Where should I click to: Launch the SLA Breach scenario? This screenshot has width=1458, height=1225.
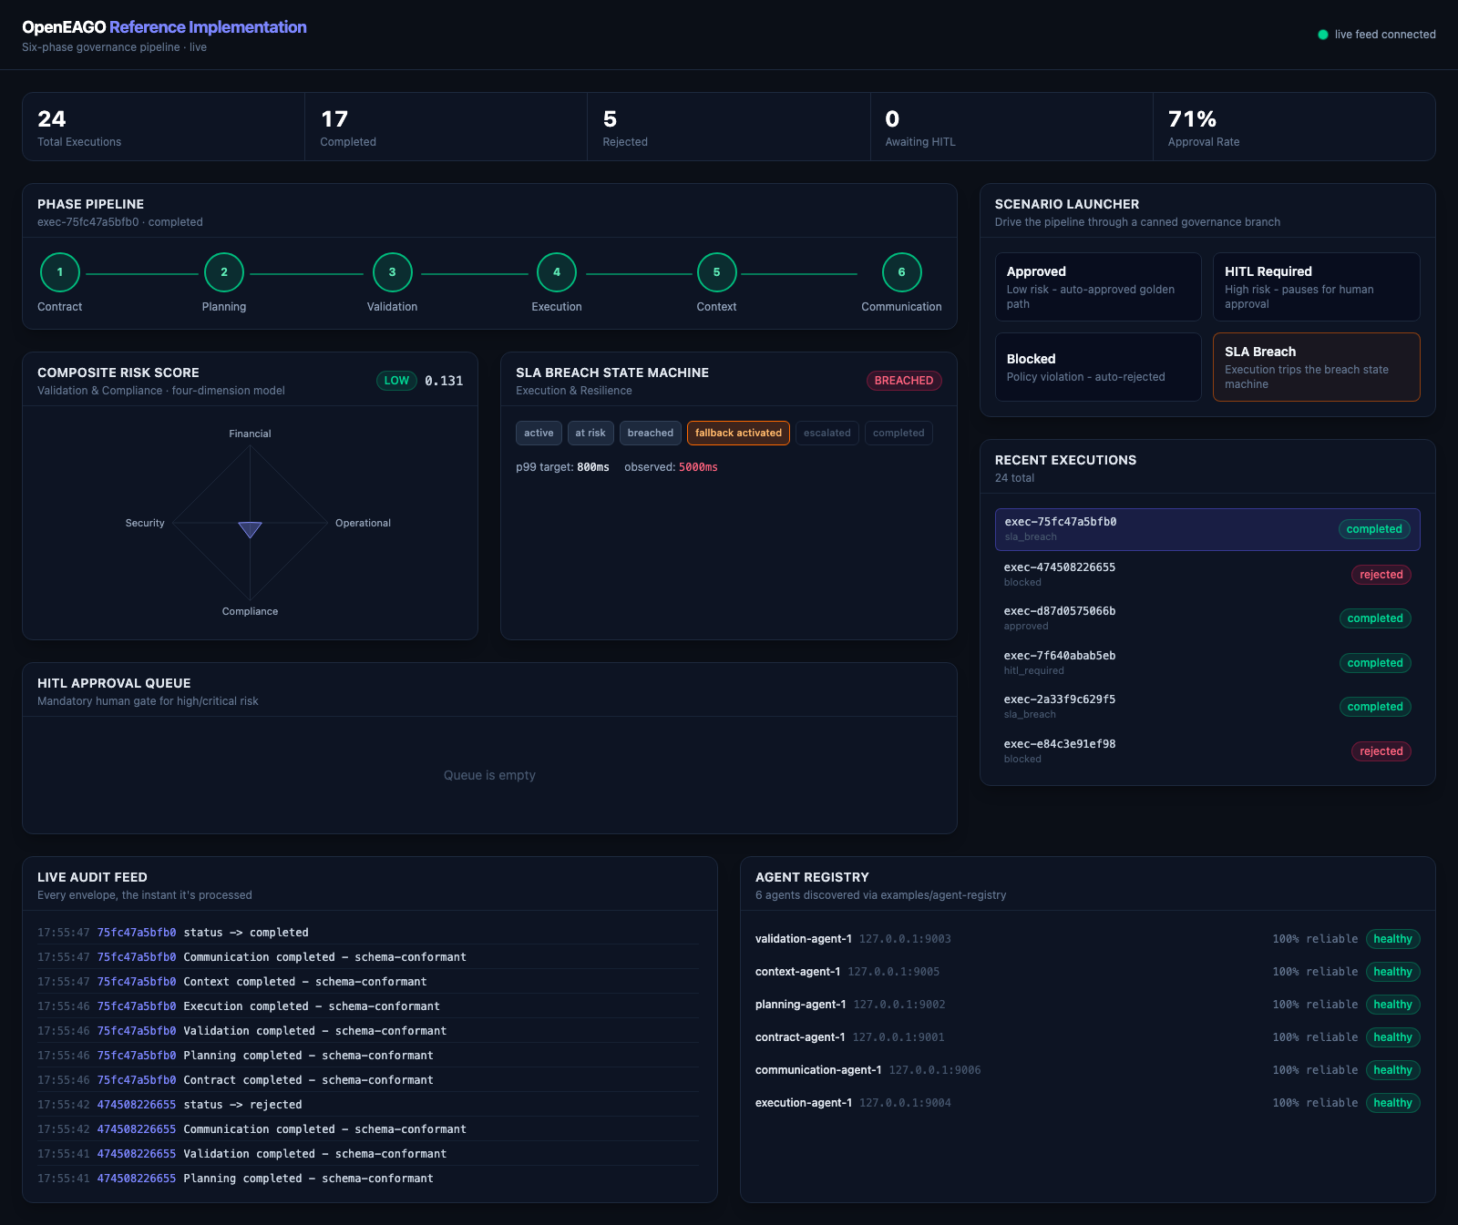(1317, 367)
